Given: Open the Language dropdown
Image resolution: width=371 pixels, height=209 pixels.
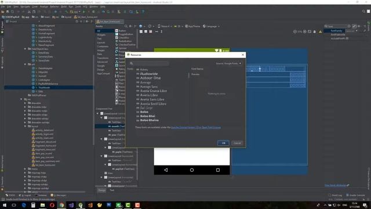Looking at the screenshot, I should point(211,26).
